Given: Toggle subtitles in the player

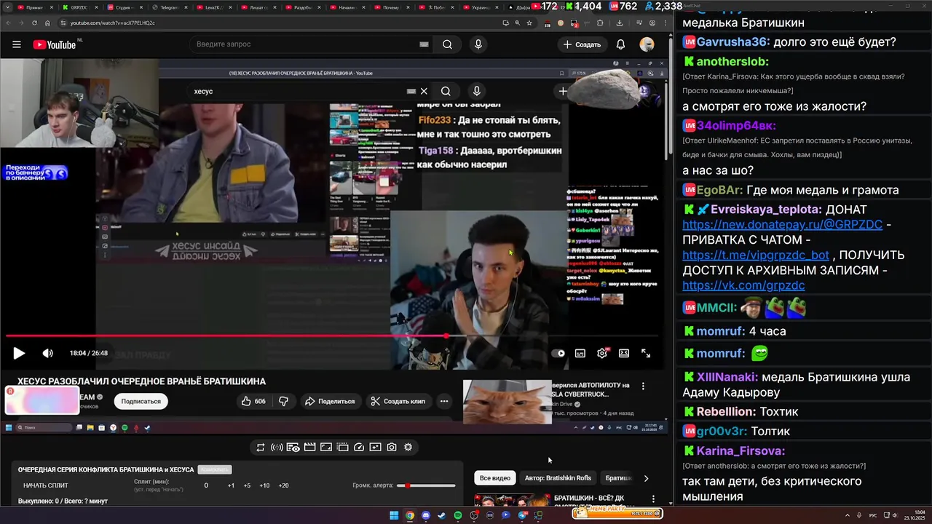Looking at the screenshot, I should pyautogui.click(x=580, y=353).
